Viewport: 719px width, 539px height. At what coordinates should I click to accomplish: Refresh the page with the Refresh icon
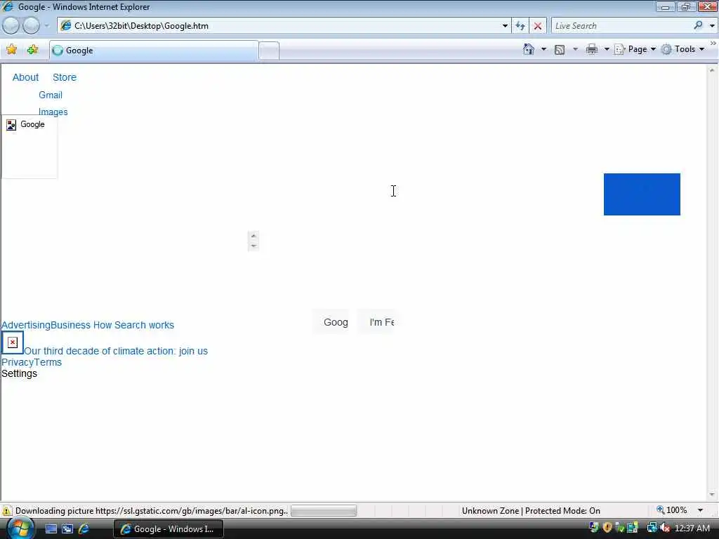point(520,26)
